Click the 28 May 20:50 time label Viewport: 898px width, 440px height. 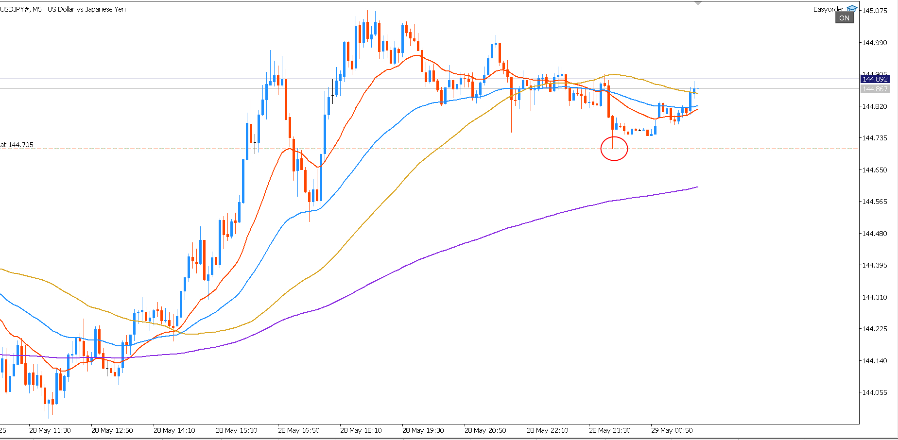485,430
